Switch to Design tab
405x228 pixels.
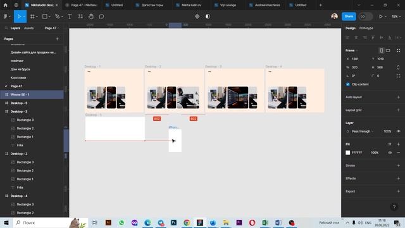pos(351,28)
